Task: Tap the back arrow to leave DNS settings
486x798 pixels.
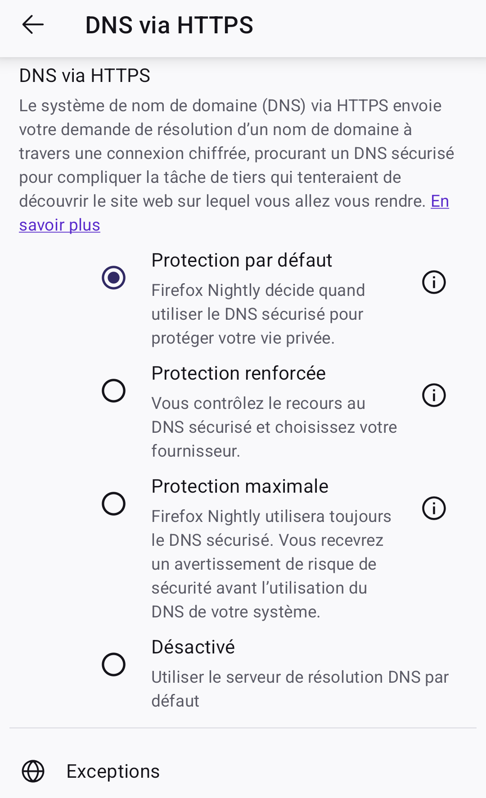Action: point(32,26)
